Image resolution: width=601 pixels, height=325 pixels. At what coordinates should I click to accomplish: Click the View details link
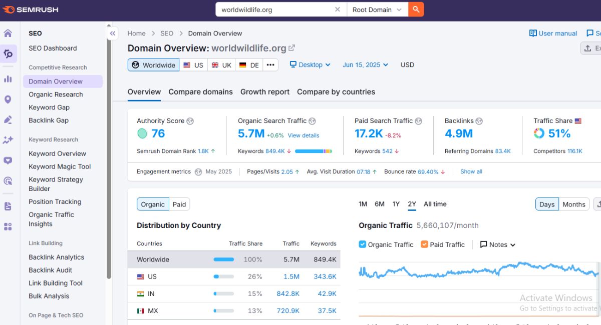pyautogui.click(x=304, y=135)
